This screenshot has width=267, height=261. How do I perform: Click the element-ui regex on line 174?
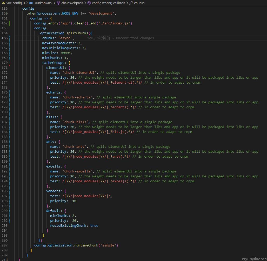pos(102,82)
